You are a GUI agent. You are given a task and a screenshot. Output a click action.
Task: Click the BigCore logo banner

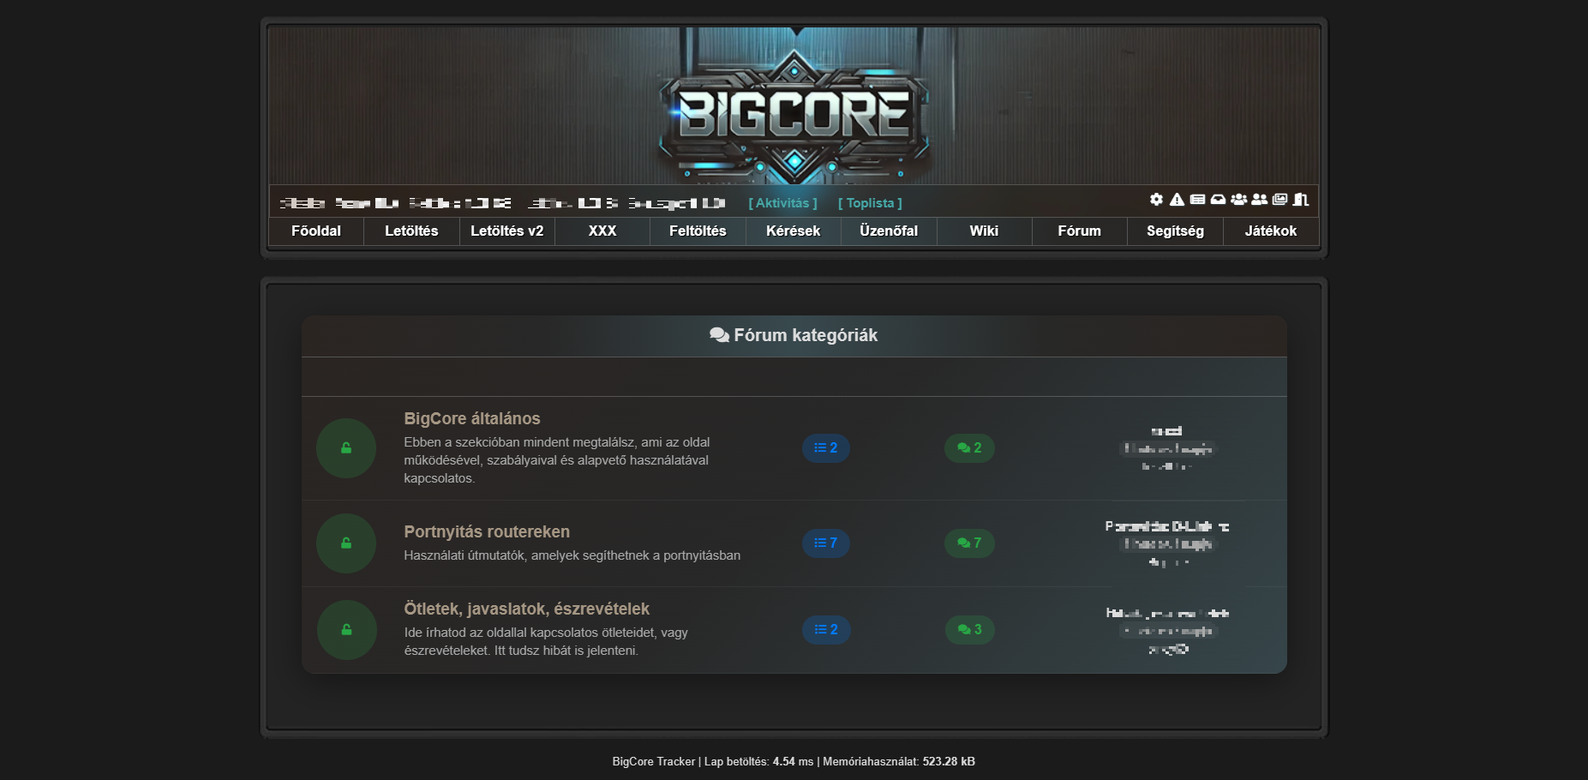pos(794,106)
